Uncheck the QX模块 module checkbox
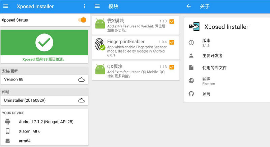Viewport: 270px width, 147px height. [x=172, y=67]
